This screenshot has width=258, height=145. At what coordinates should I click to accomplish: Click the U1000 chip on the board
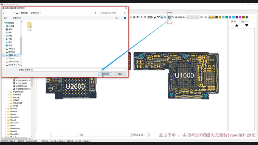[x=184, y=75]
